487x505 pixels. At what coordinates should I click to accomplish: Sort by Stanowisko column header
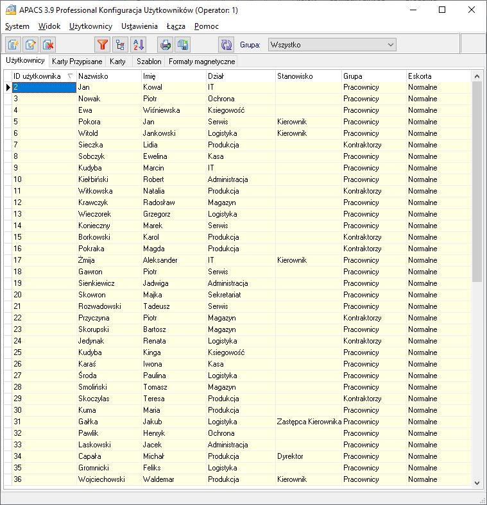tap(309, 76)
